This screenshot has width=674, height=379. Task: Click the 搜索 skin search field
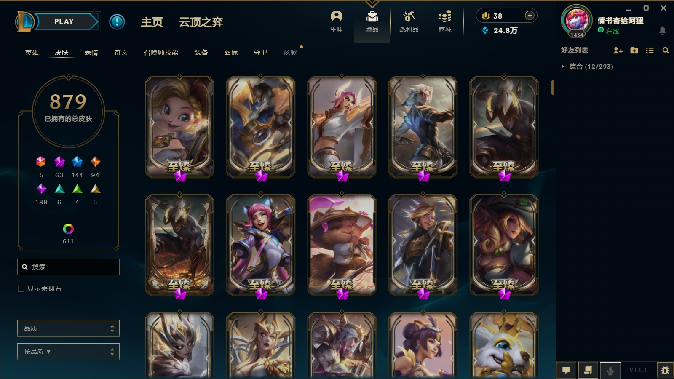click(x=68, y=267)
